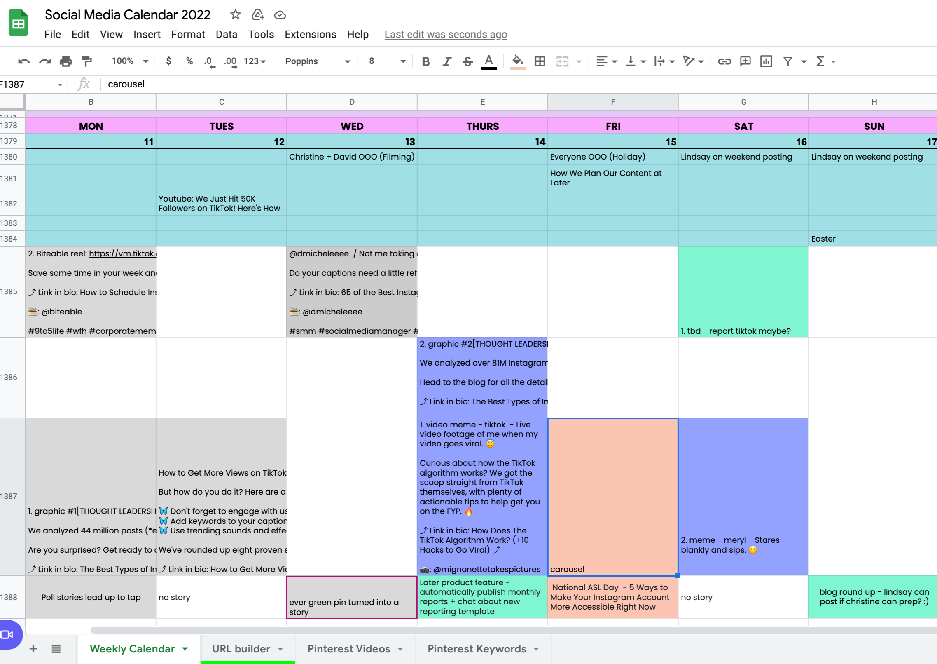Click the cell reference input field F1387
The height and width of the screenshot is (664, 937).
[x=29, y=84]
